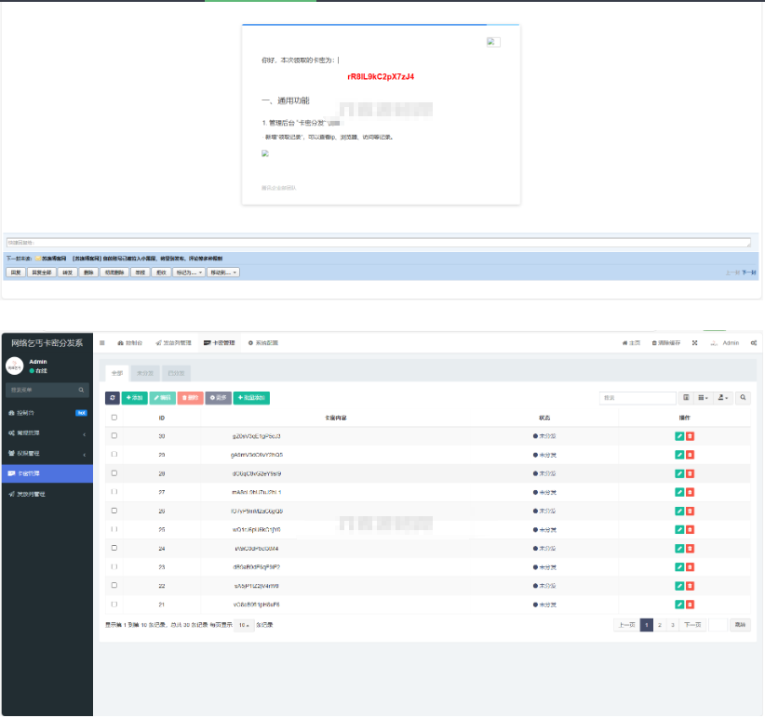Check the select-all checkbox in table header
Image resolution: width=765 pixels, height=718 pixels.
pos(114,418)
